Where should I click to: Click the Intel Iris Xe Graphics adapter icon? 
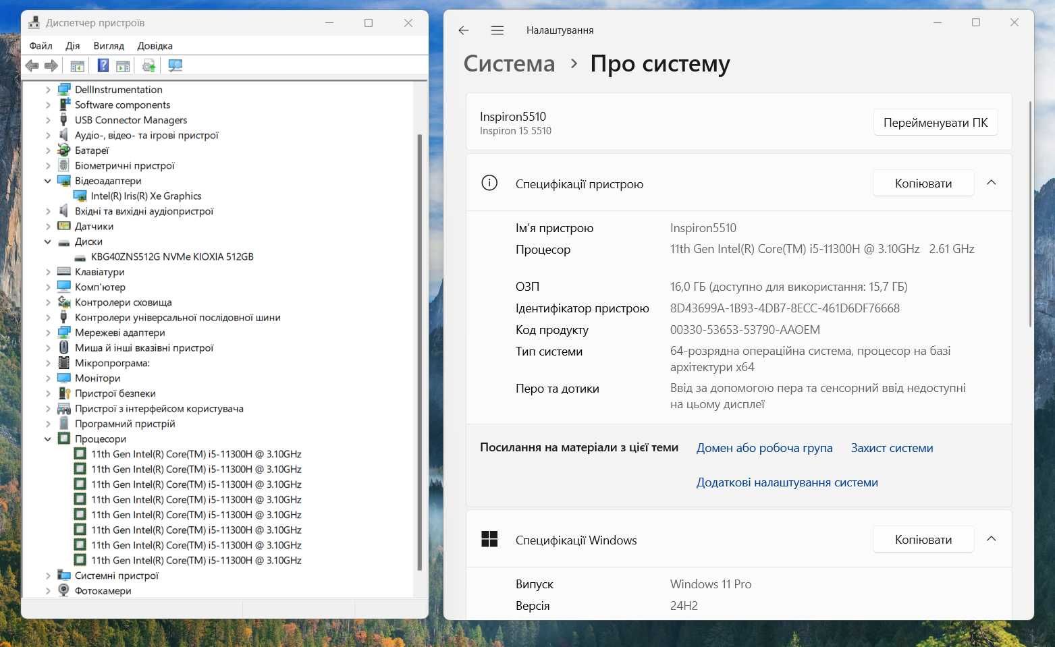[80, 196]
